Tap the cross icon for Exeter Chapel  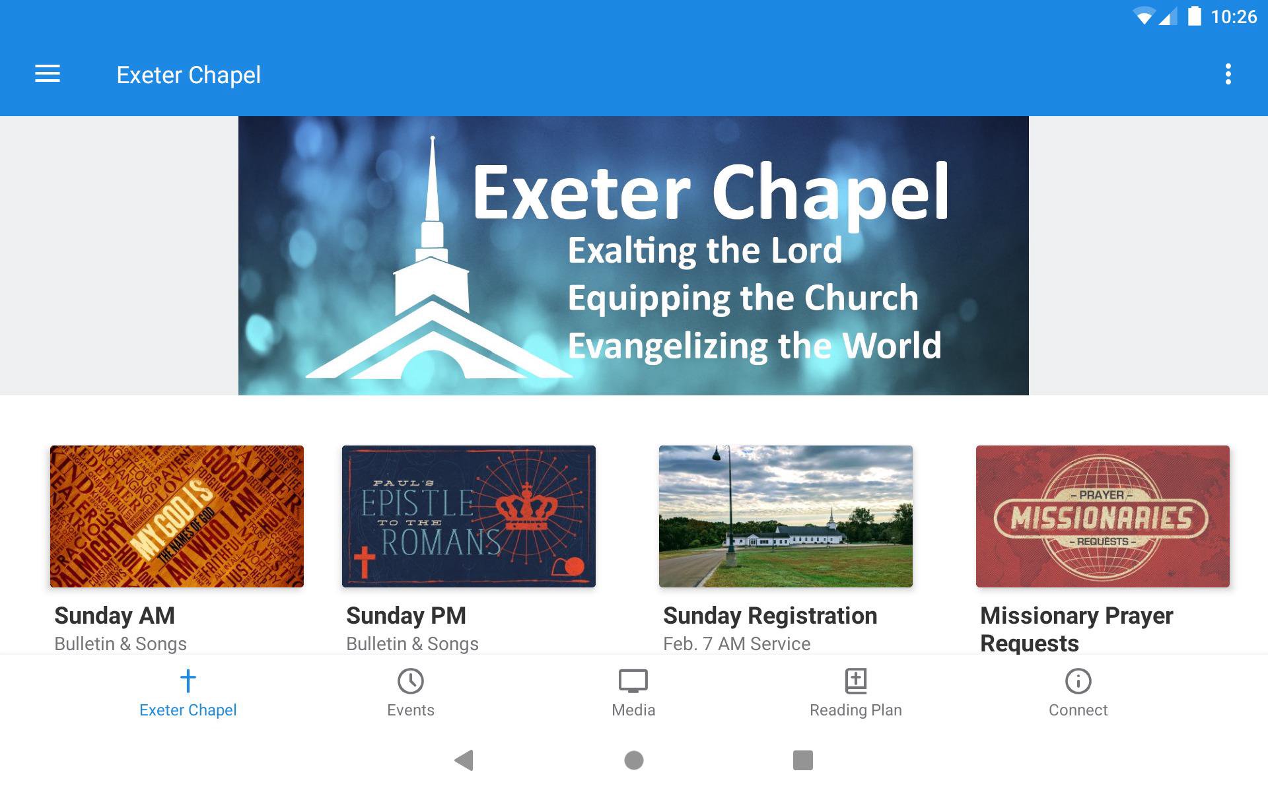coord(188,680)
